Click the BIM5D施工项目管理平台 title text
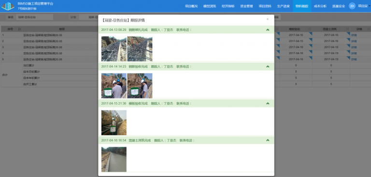This screenshot has width=371, height=177. (x=35, y=3)
